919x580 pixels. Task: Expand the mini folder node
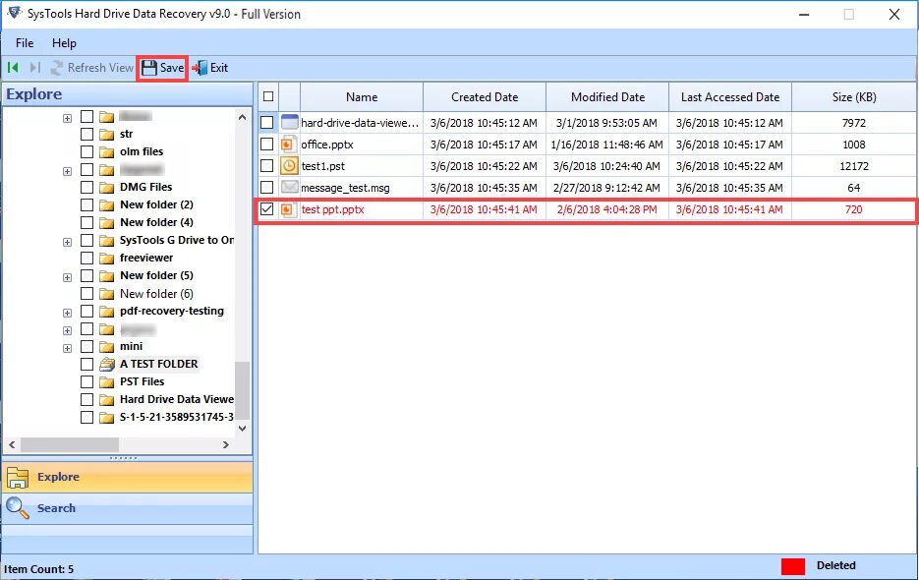(68, 348)
